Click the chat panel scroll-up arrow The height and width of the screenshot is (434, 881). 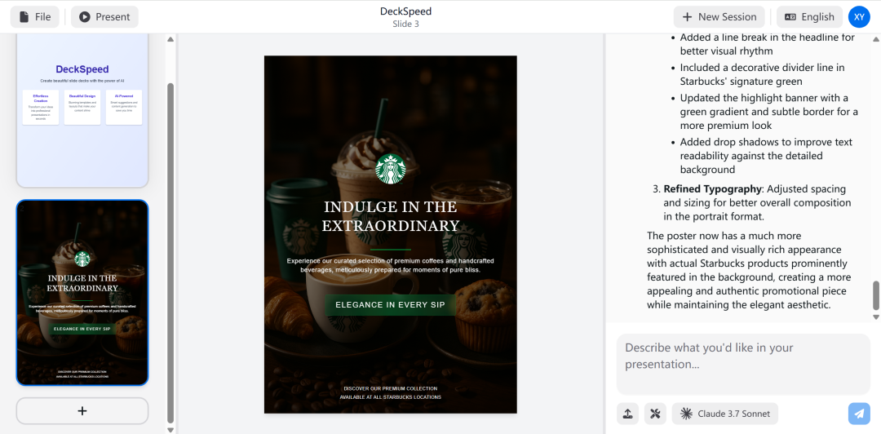click(875, 39)
